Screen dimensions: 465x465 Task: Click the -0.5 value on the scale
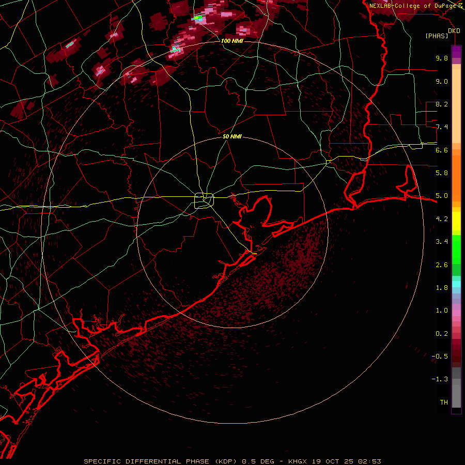pos(440,357)
